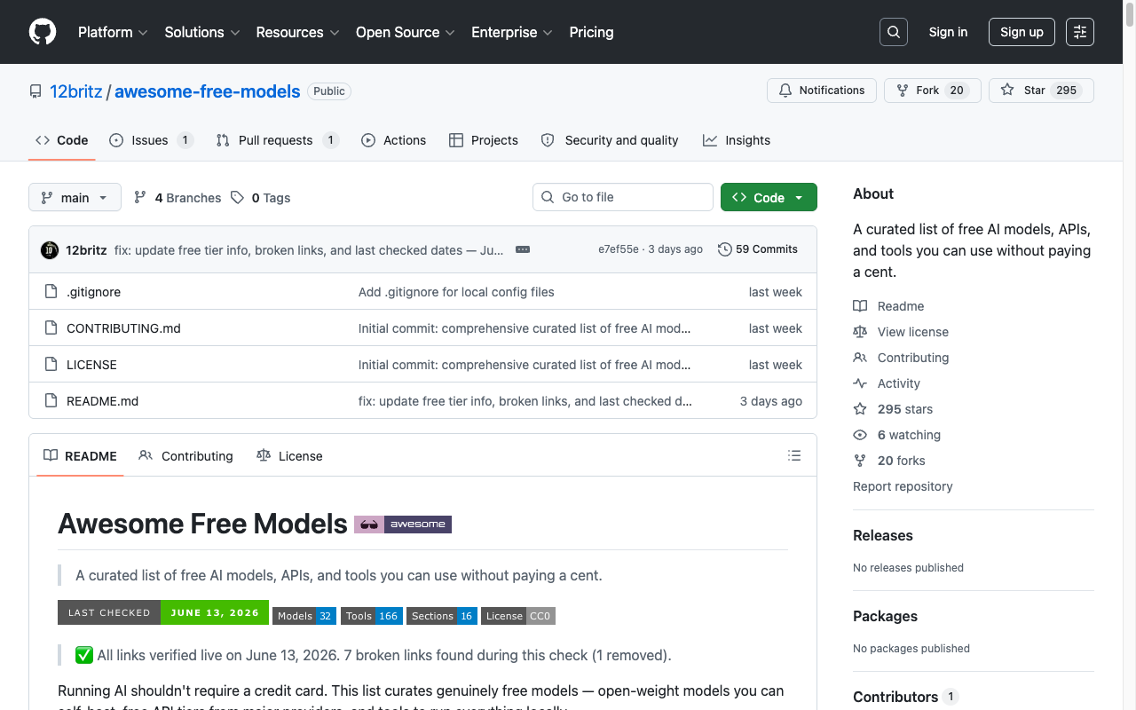This screenshot has height=710, width=1136.
Task: Focus the Go to file search field
Action: pyautogui.click(x=623, y=197)
